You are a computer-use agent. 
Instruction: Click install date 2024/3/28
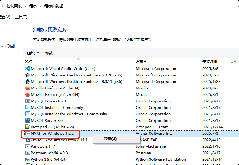pos(212,75)
